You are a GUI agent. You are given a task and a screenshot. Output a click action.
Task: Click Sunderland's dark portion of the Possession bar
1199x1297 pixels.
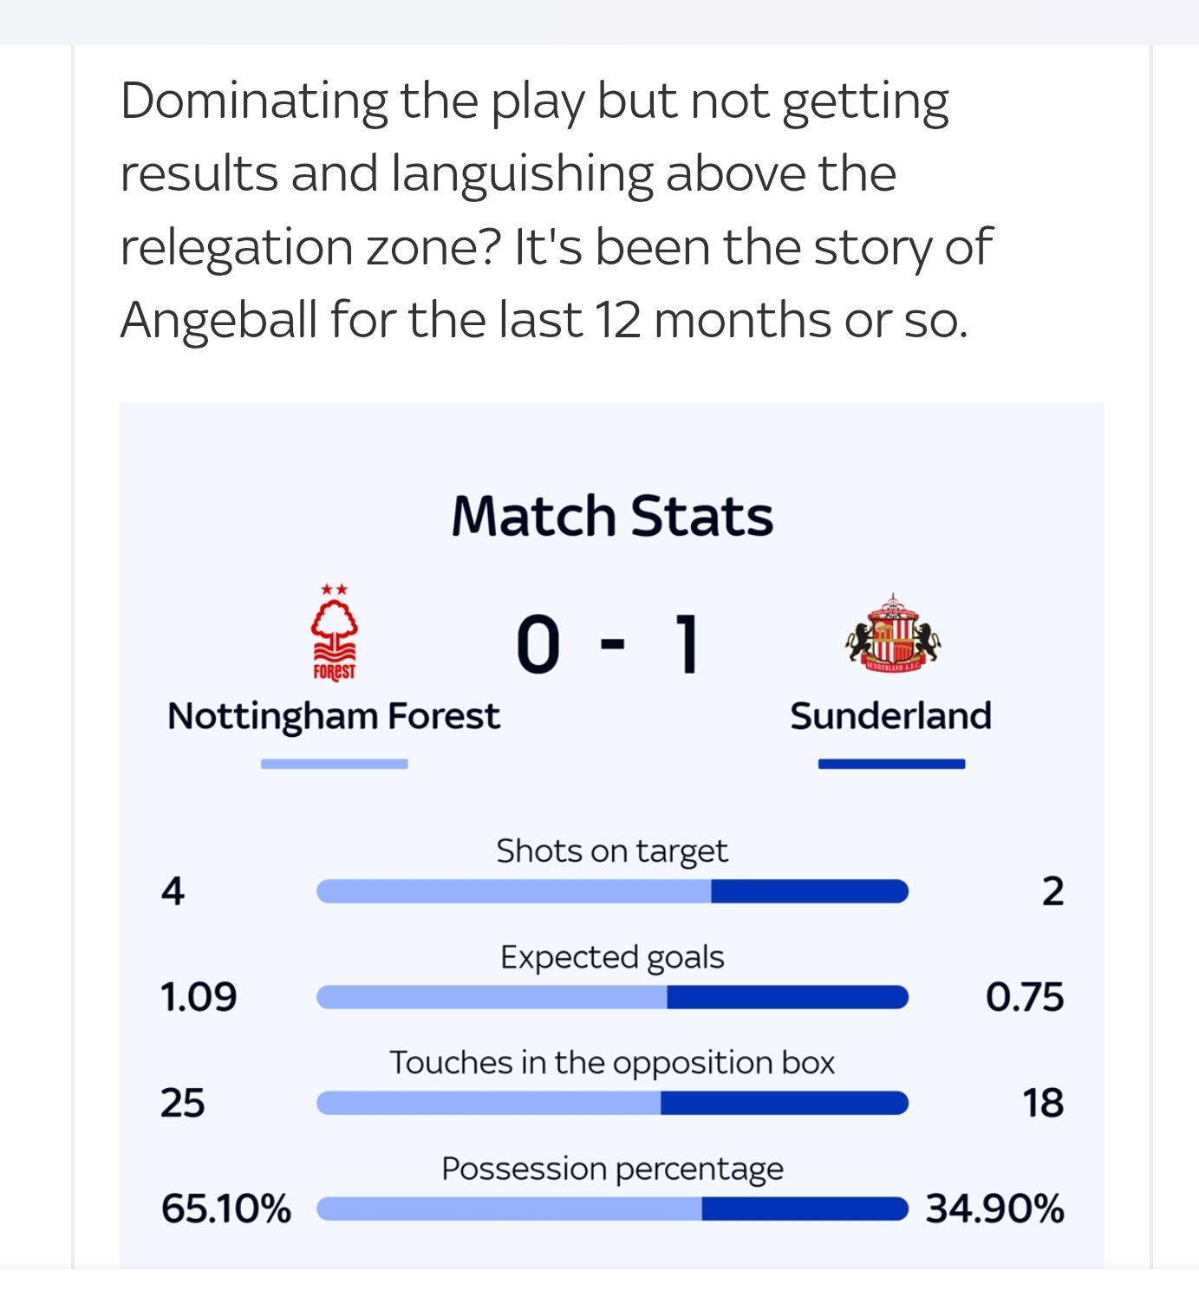pos(804,1209)
